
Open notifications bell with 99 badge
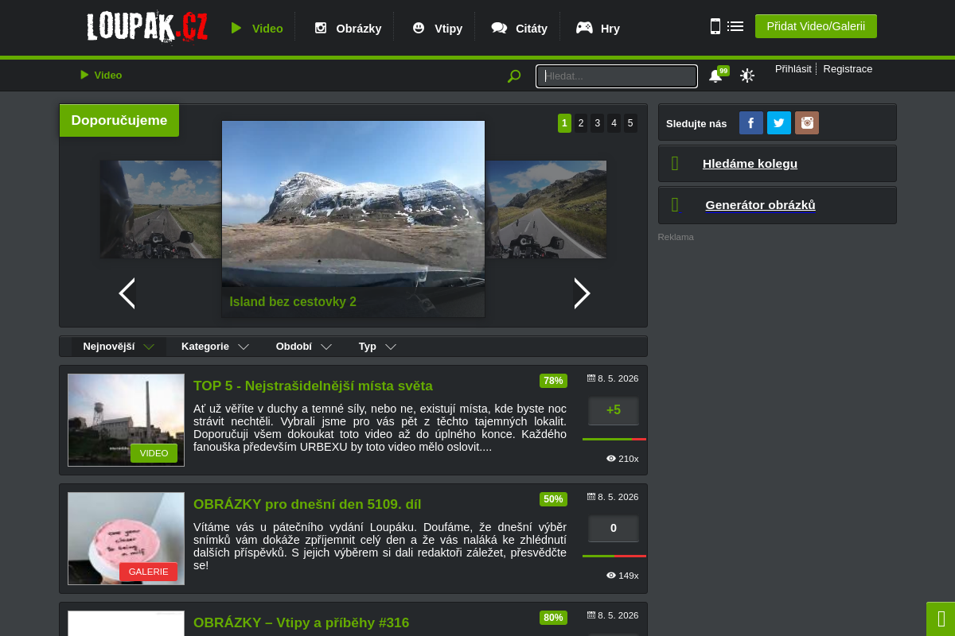click(715, 76)
